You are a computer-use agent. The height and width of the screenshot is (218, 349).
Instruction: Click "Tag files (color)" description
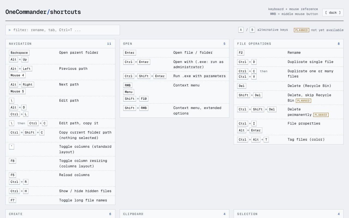tap(306, 140)
